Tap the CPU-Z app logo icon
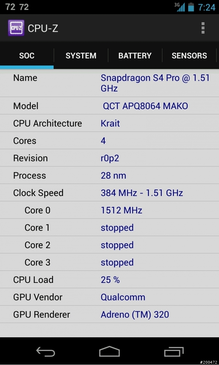 point(16,28)
